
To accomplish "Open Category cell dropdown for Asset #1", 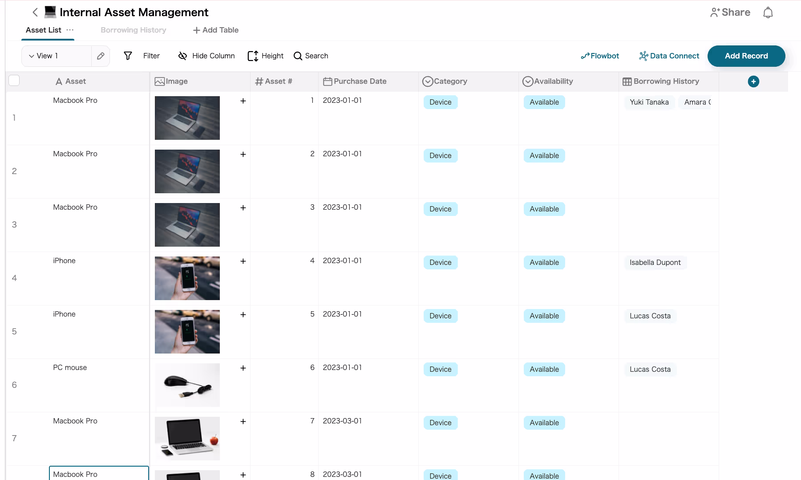I will (441, 102).
